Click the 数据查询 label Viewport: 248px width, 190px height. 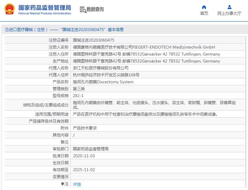(95, 9)
